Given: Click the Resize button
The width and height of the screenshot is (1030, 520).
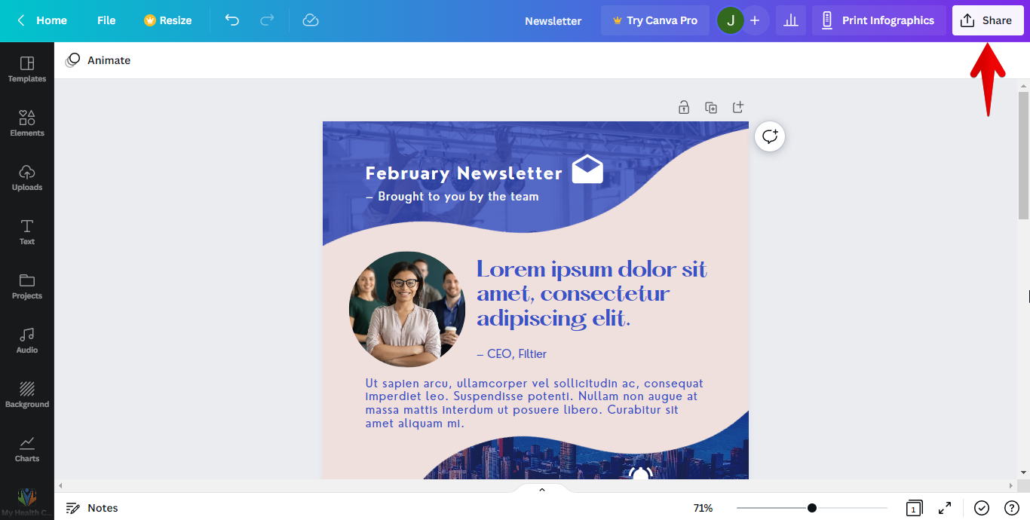Looking at the screenshot, I should [x=168, y=20].
